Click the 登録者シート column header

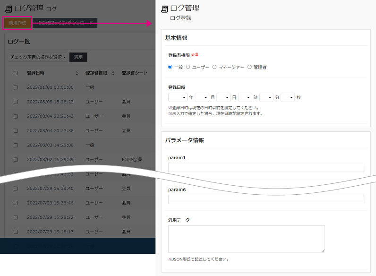click(135, 73)
